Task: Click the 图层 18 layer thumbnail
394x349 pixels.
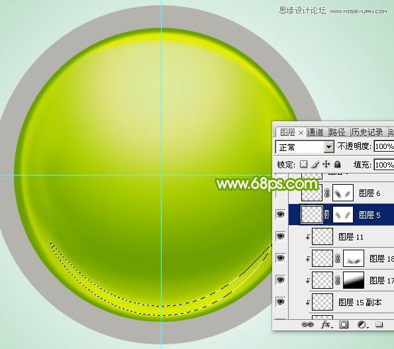Action: [x=322, y=258]
